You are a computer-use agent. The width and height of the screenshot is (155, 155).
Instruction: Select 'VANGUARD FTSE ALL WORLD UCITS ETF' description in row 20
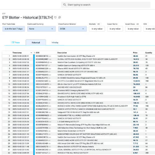74,115
